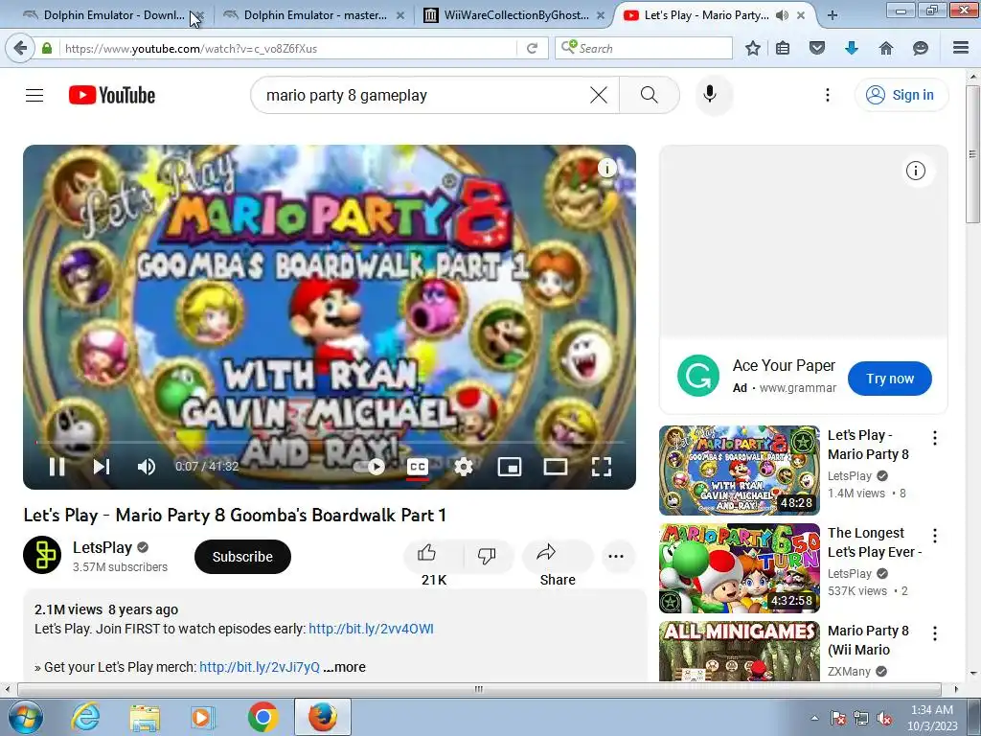Click the horizontal scrollbar
981x736 pixels.
coord(479,689)
